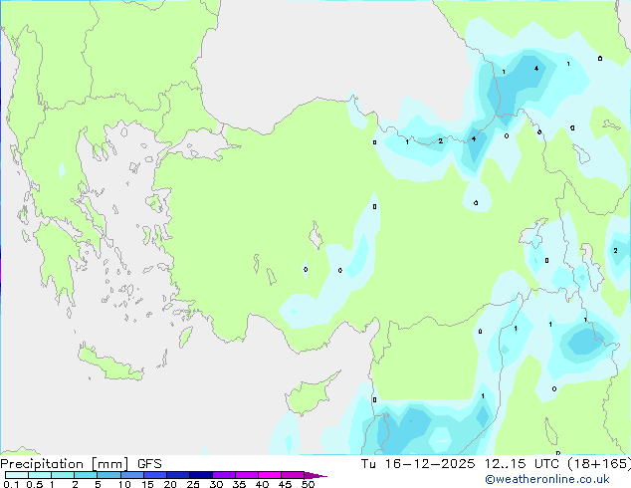Click the 45–50 mm legend color swatch
The width and height of the screenshot is (631, 488).
click(293, 475)
